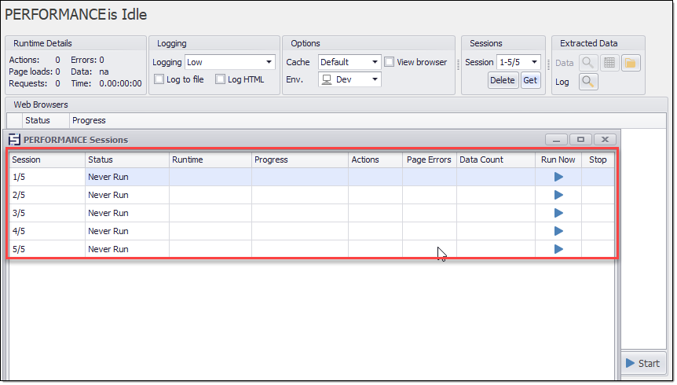677x385 pixels.
Task: Click the Delete session button
Action: coord(503,80)
